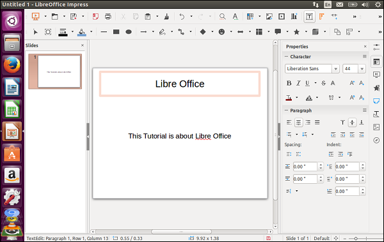Insert audio or video icon
This screenshot has height=242, width=384.
282,17
